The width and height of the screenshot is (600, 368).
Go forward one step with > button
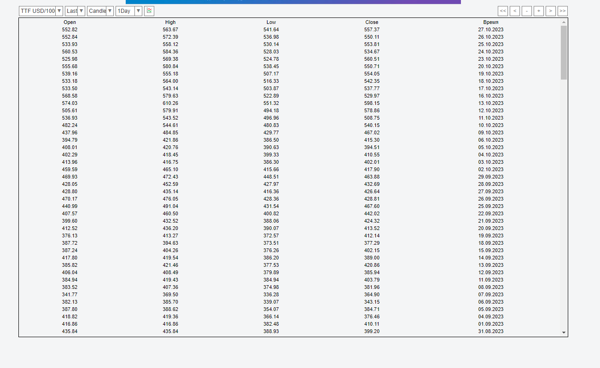click(x=551, y=11)
